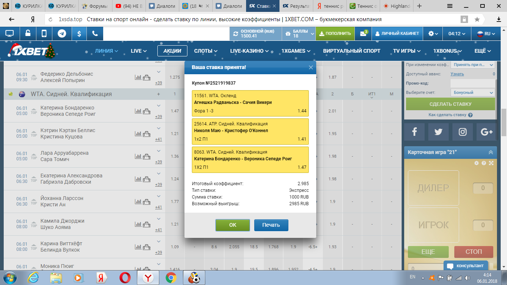Open the 04:12 time zone dropdown

click(x=457, y=33)
